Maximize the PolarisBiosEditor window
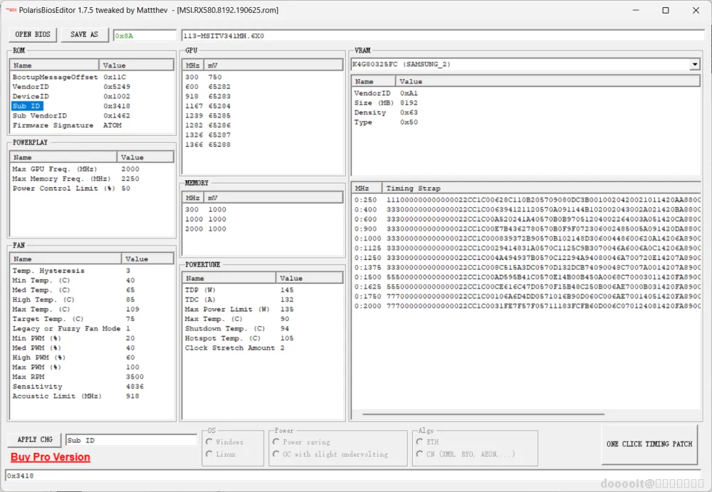The image size is (712, 492). click(x=665, y=11)
